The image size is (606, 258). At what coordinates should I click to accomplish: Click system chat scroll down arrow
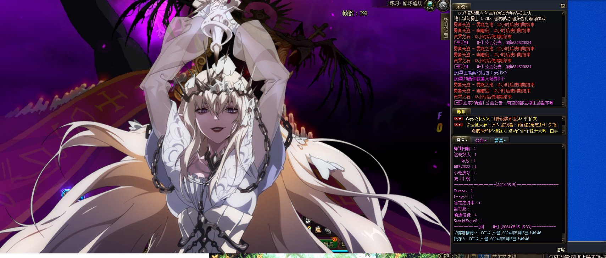point(563,104)
